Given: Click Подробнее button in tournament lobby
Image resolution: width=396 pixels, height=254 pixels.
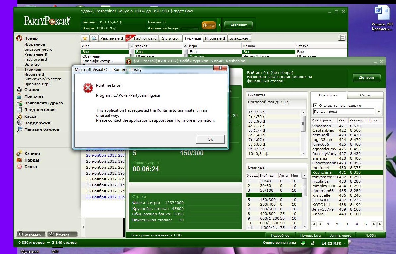Looking at the screenshot, I should [x=280, y=235].
